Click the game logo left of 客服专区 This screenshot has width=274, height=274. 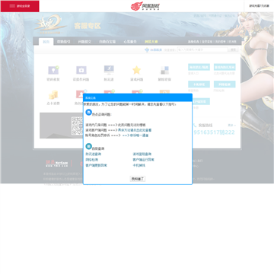pyautogui.click(x=51, y=25)
